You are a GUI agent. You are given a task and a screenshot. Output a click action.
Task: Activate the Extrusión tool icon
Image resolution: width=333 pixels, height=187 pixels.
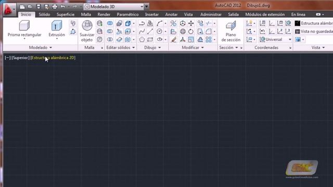[x=57, y=25]
